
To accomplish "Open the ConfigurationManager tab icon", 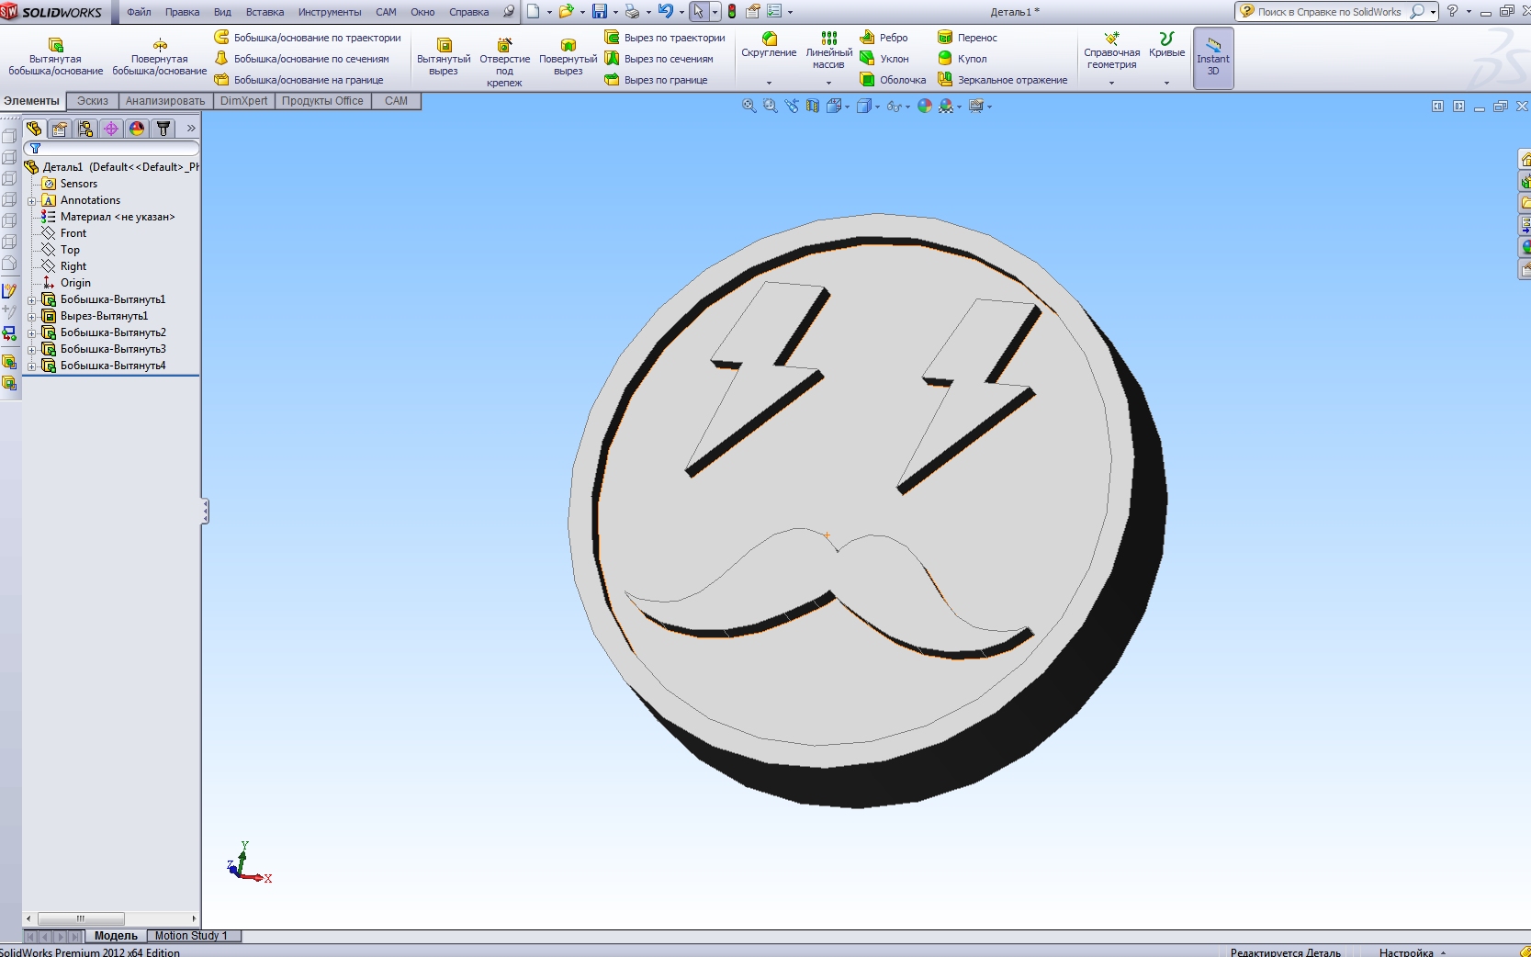I will click(x=85, y=129).
